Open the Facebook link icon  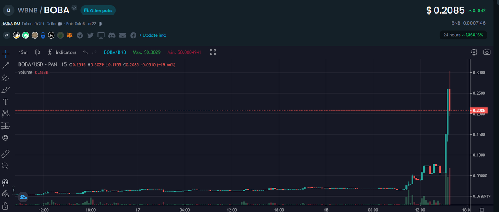coord(133,35)
